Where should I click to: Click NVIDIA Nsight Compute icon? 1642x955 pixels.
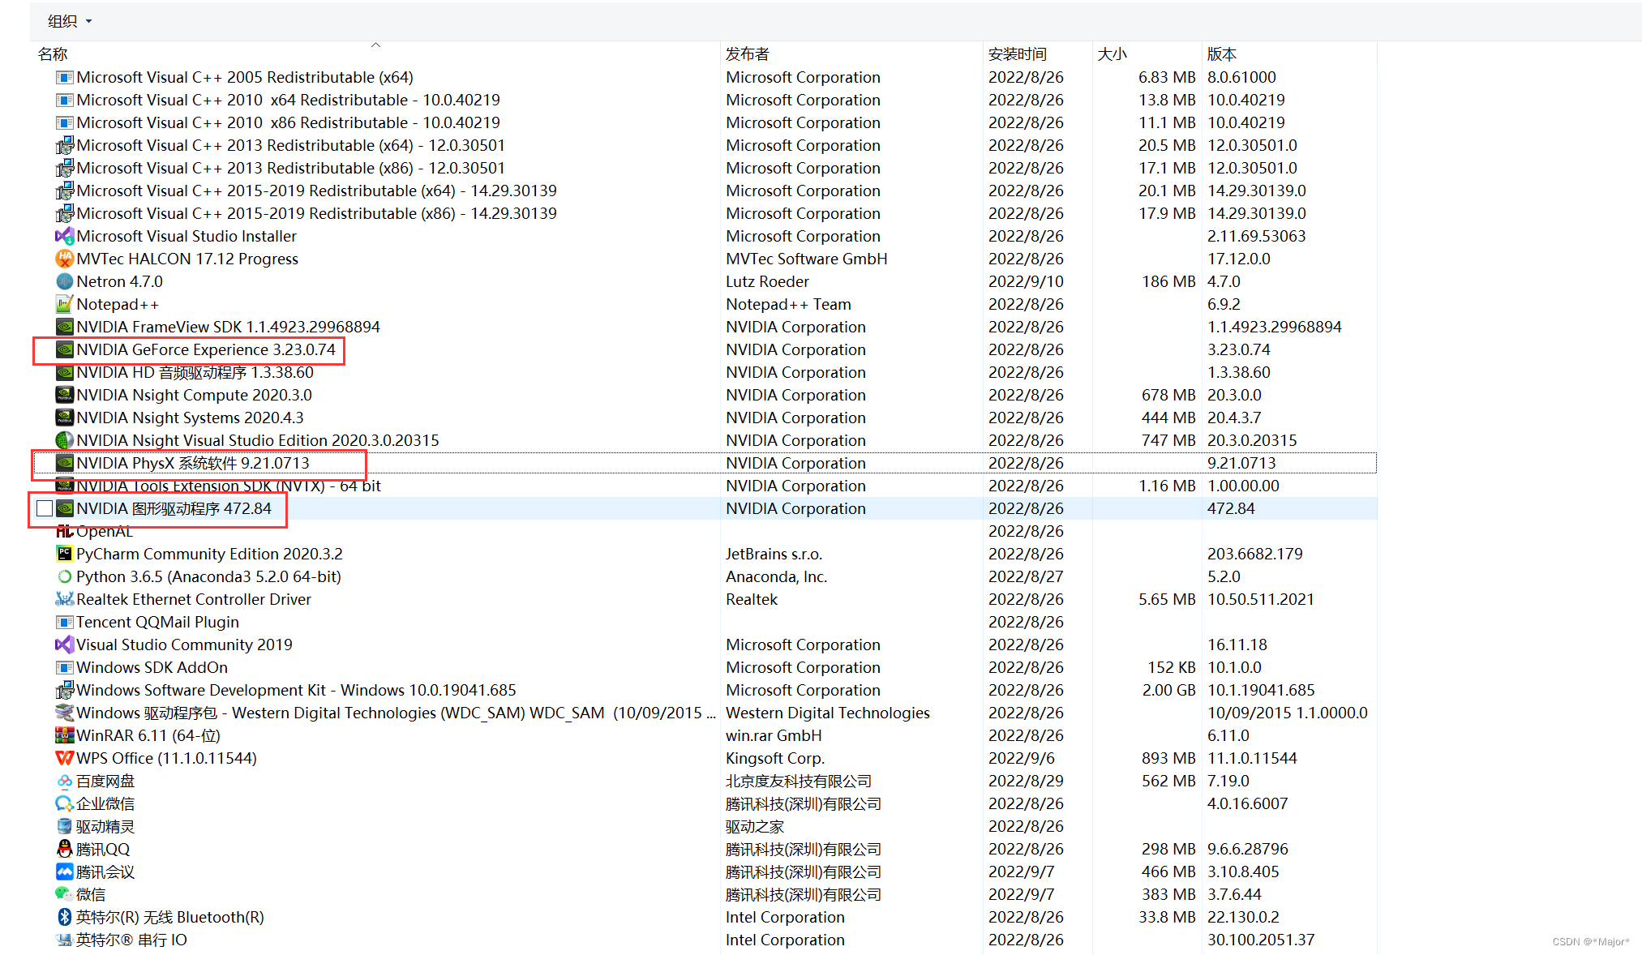click(x=64, y=395)
